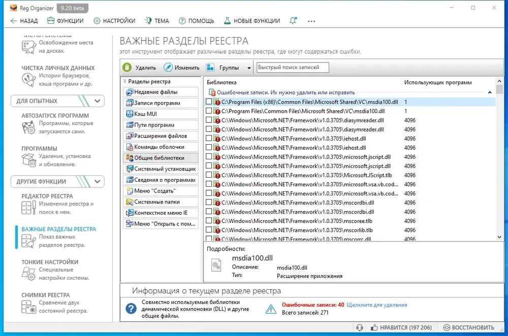Click the Записи программ section icon
The width and height of the screenshot is (508, 336).
(129, 103)
